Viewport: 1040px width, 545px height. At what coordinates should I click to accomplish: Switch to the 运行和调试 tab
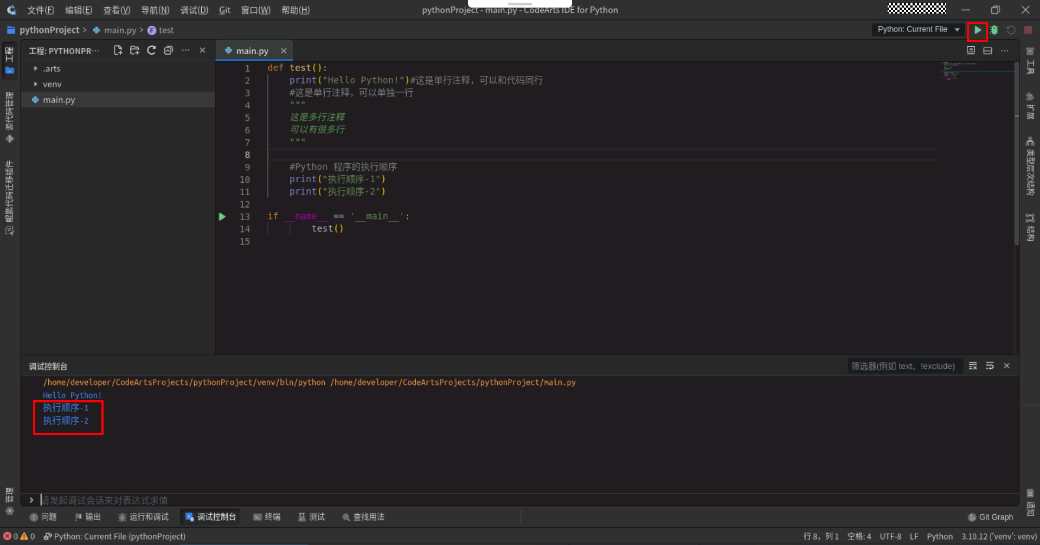click(143, 517)
